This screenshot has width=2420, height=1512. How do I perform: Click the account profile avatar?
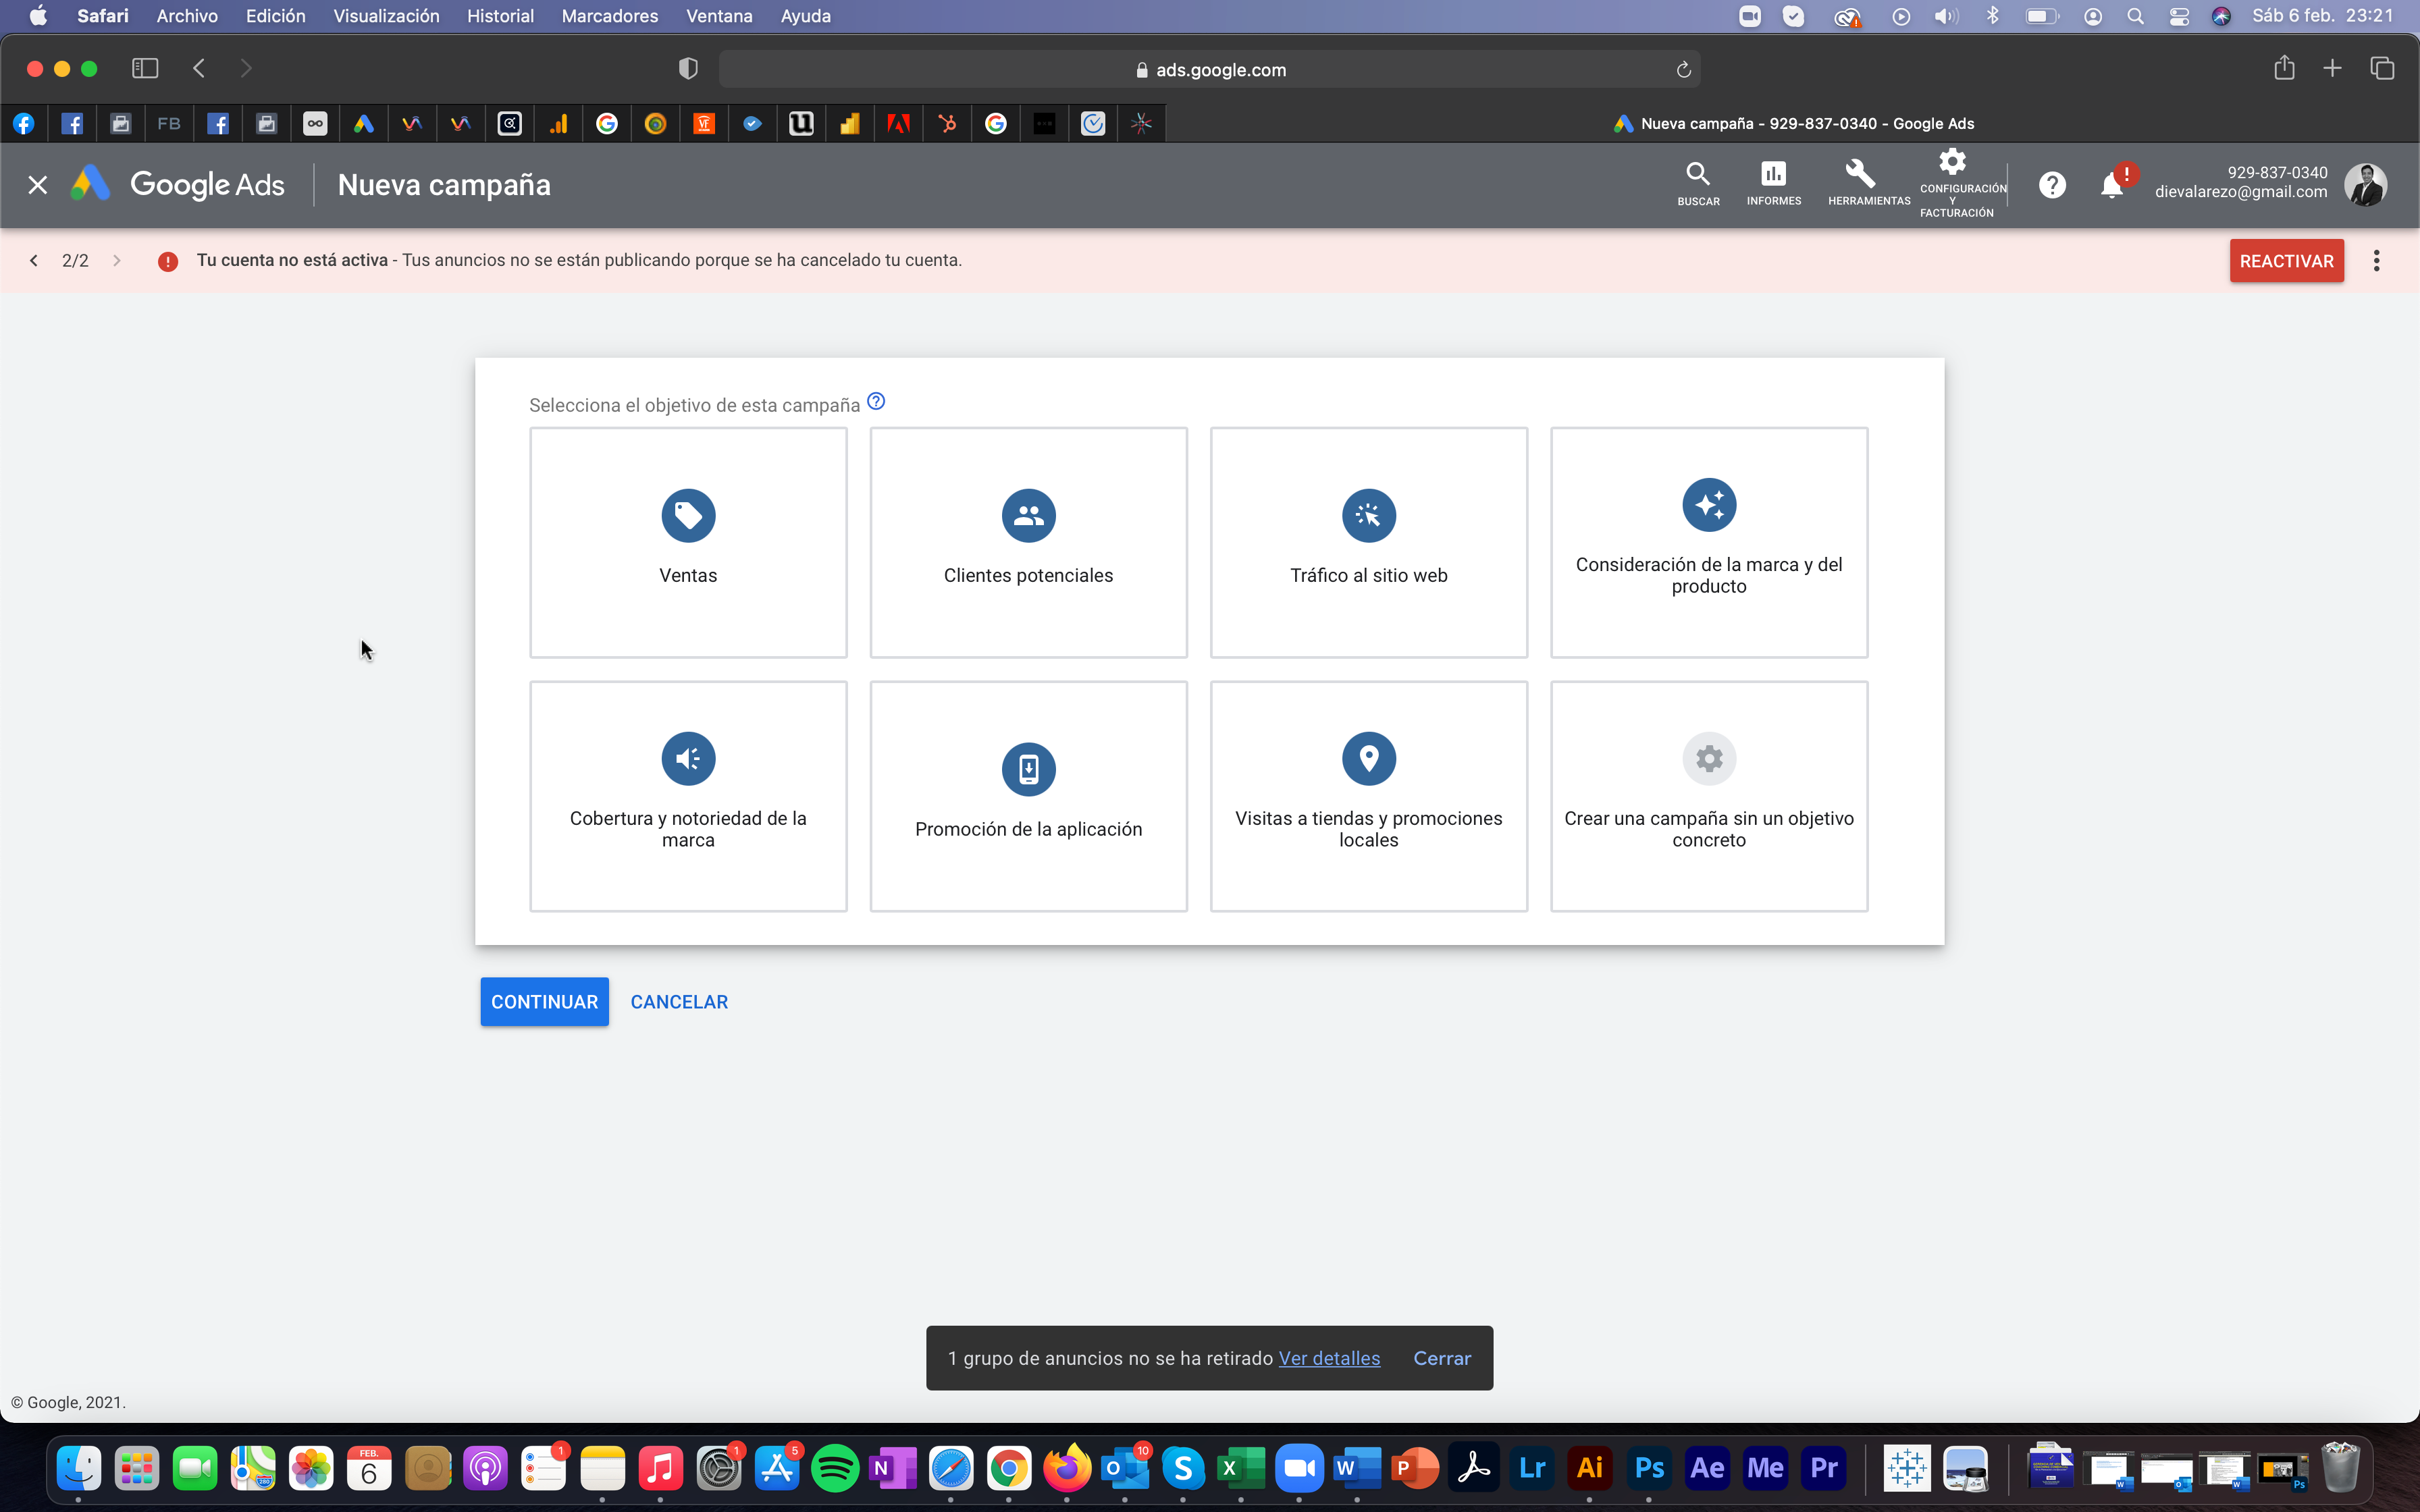coord(2365,185)
